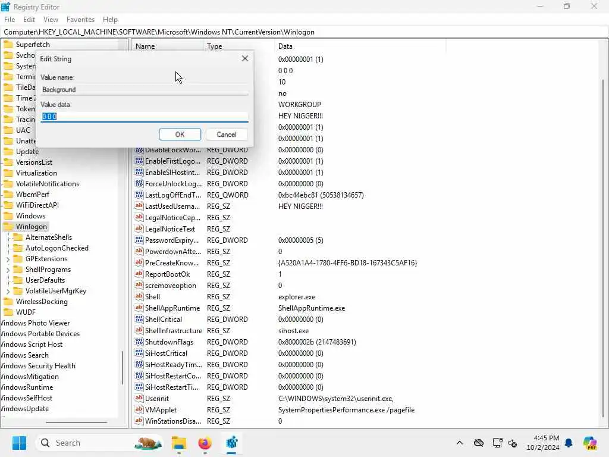Select the ShellInfrastructure value
This screenshot has height=457, width=609.
click(x=174, y=331)
